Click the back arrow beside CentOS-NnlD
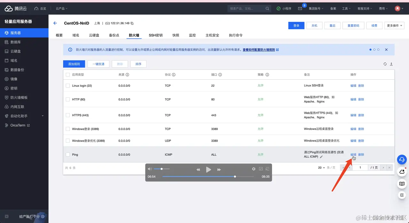 point(55,23)
